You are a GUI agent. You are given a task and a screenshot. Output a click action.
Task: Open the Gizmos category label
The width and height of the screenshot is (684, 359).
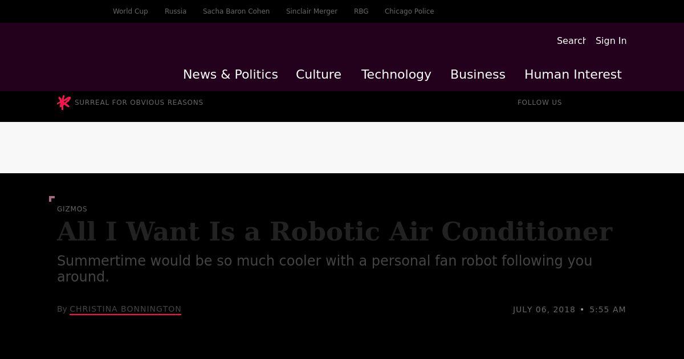72,209
